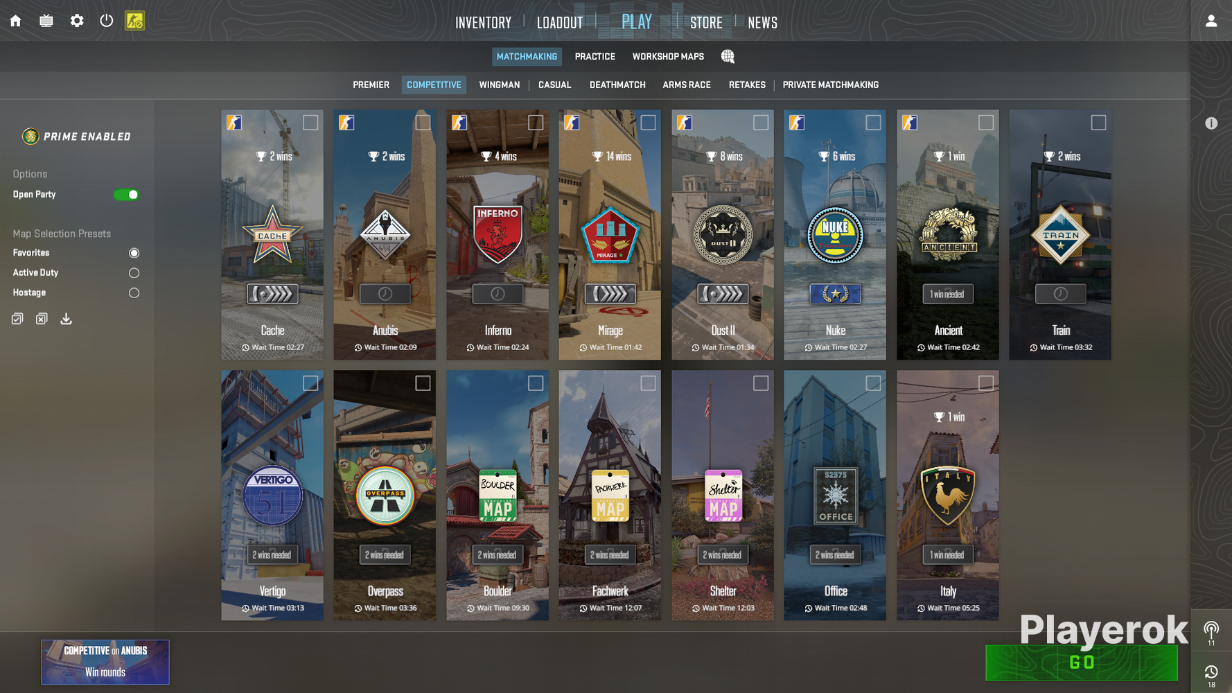Select the Casual game mode
Image resolution: width=1232 pixels, height=693 pixels.
tap(554, 85)
